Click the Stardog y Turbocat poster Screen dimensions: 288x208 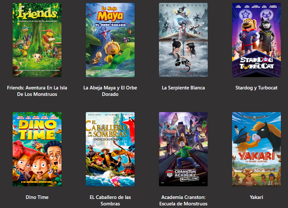point(256,40)
